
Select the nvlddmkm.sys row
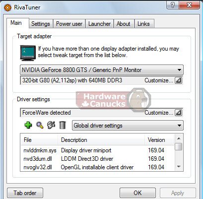[x=98, y=150]
